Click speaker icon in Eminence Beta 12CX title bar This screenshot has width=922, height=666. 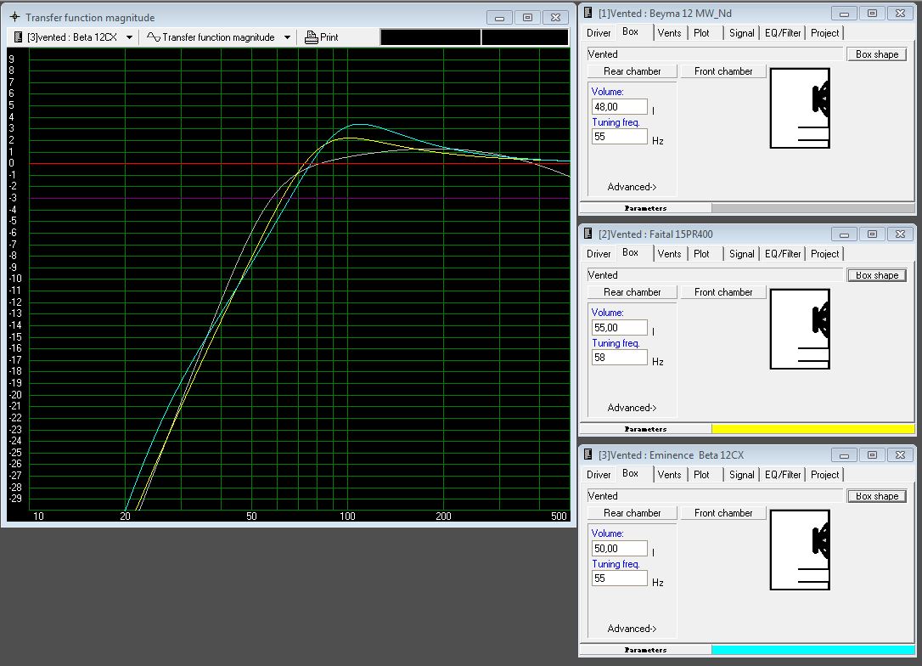click(588, 454)
